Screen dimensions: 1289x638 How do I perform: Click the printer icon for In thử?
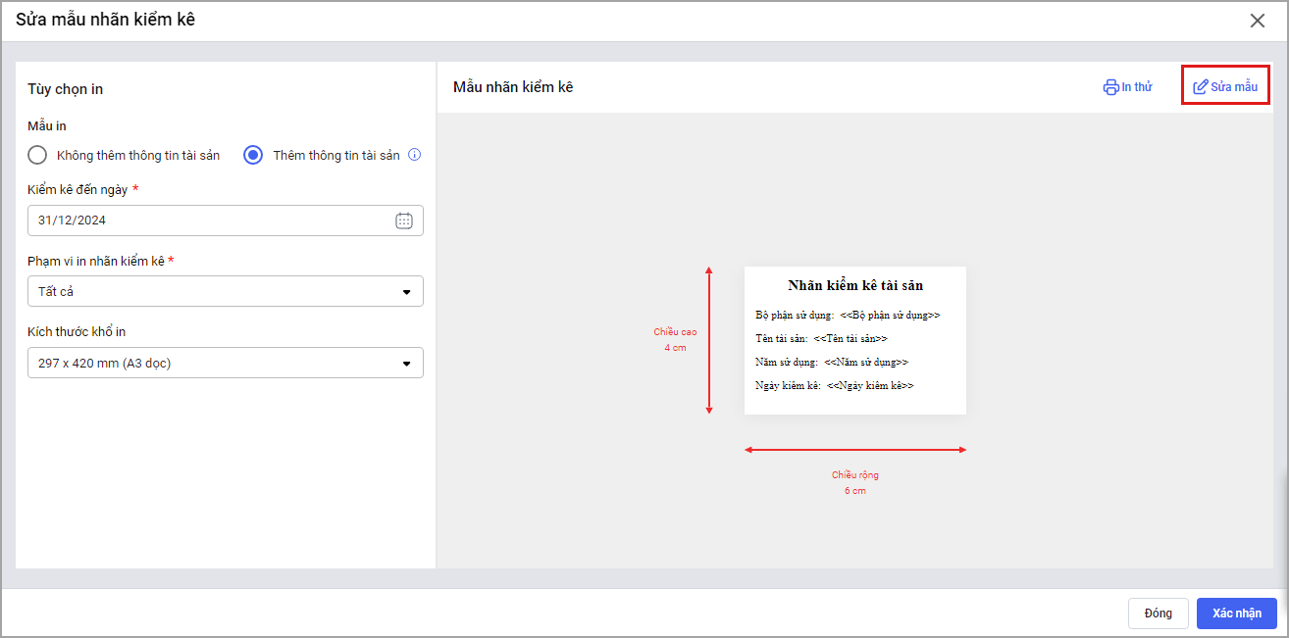[1110, 87]
